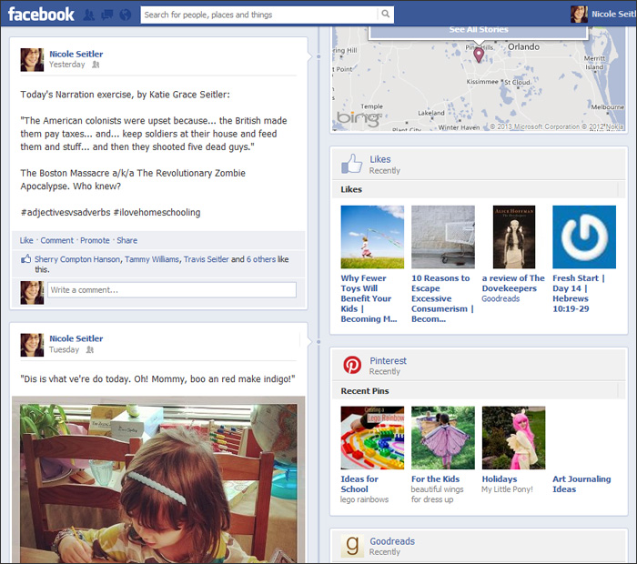Click the Yesterday timestamp
Screen dimensions: 637x564
pos(67,65)
